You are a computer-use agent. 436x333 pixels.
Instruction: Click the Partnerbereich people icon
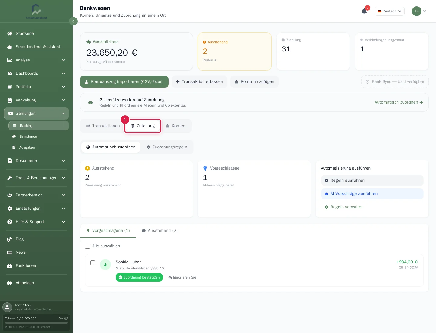coord(10,195)
